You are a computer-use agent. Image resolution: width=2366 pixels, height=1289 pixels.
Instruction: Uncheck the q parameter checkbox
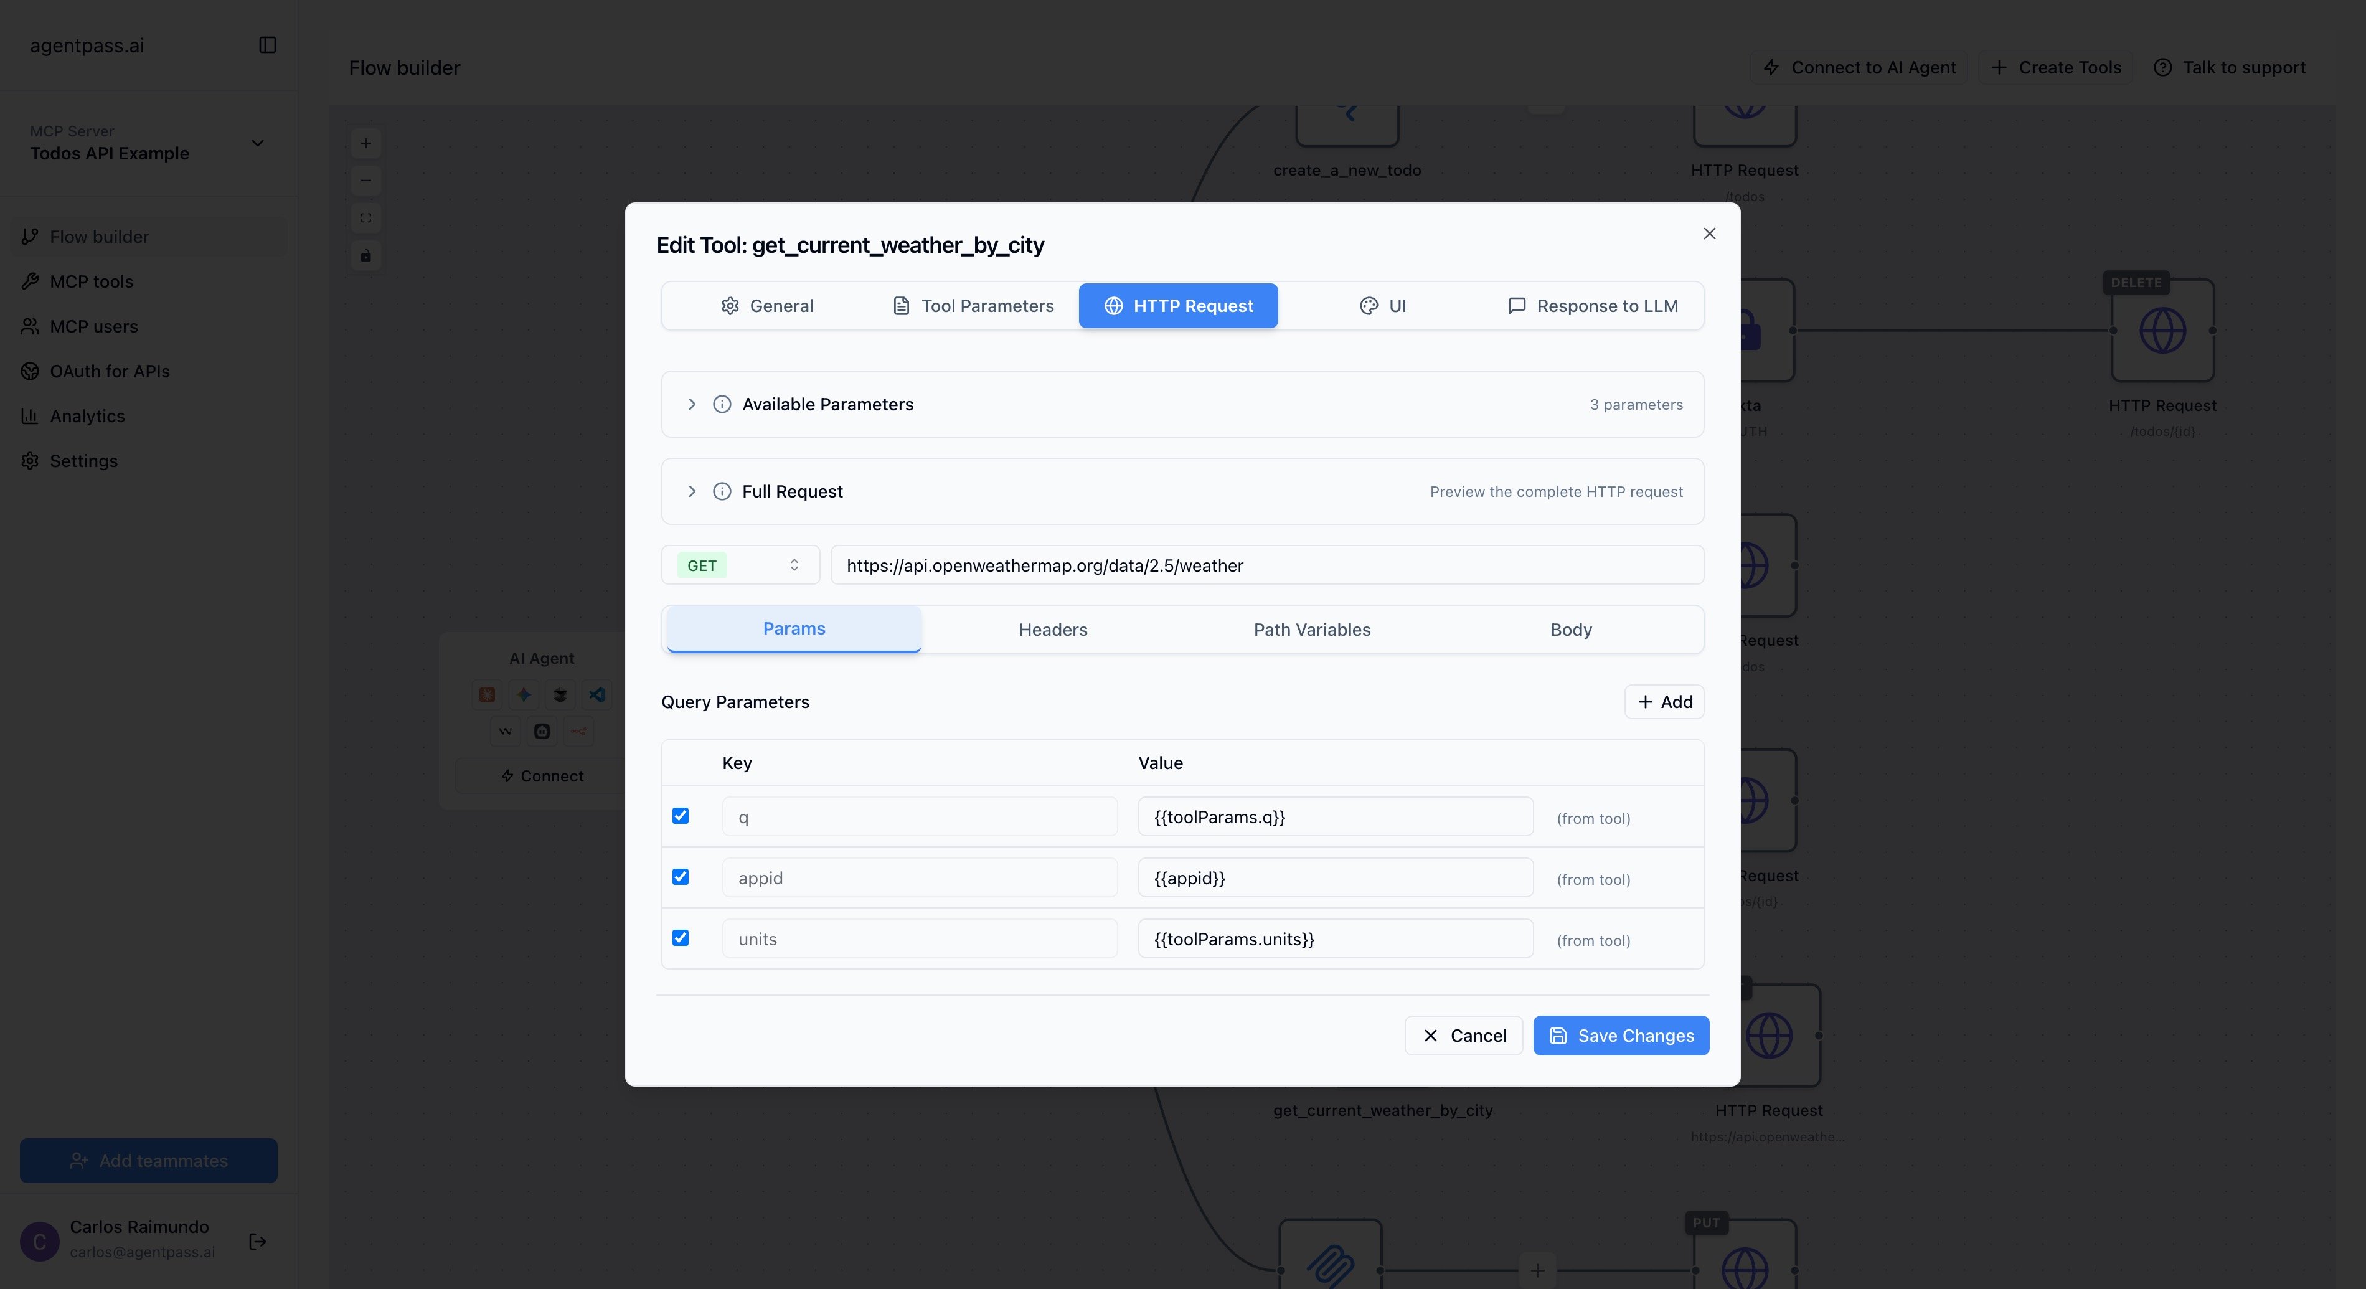(681, 816)
